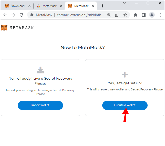Open the Chrome profile avatar
This screenshot has width=165, height=146.
click(x=152, y=15)
